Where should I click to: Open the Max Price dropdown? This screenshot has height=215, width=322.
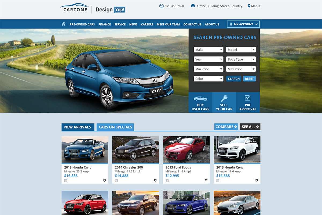tap(241, 69)
